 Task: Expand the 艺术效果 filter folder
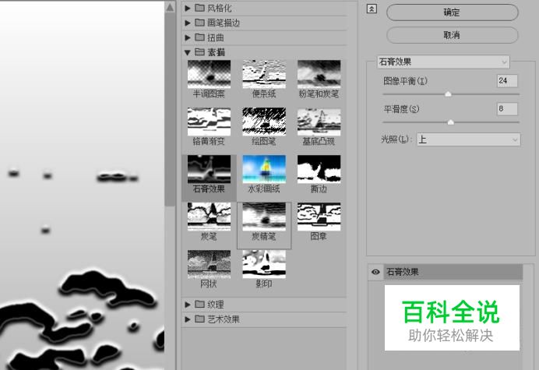click(x=188, y=319)
